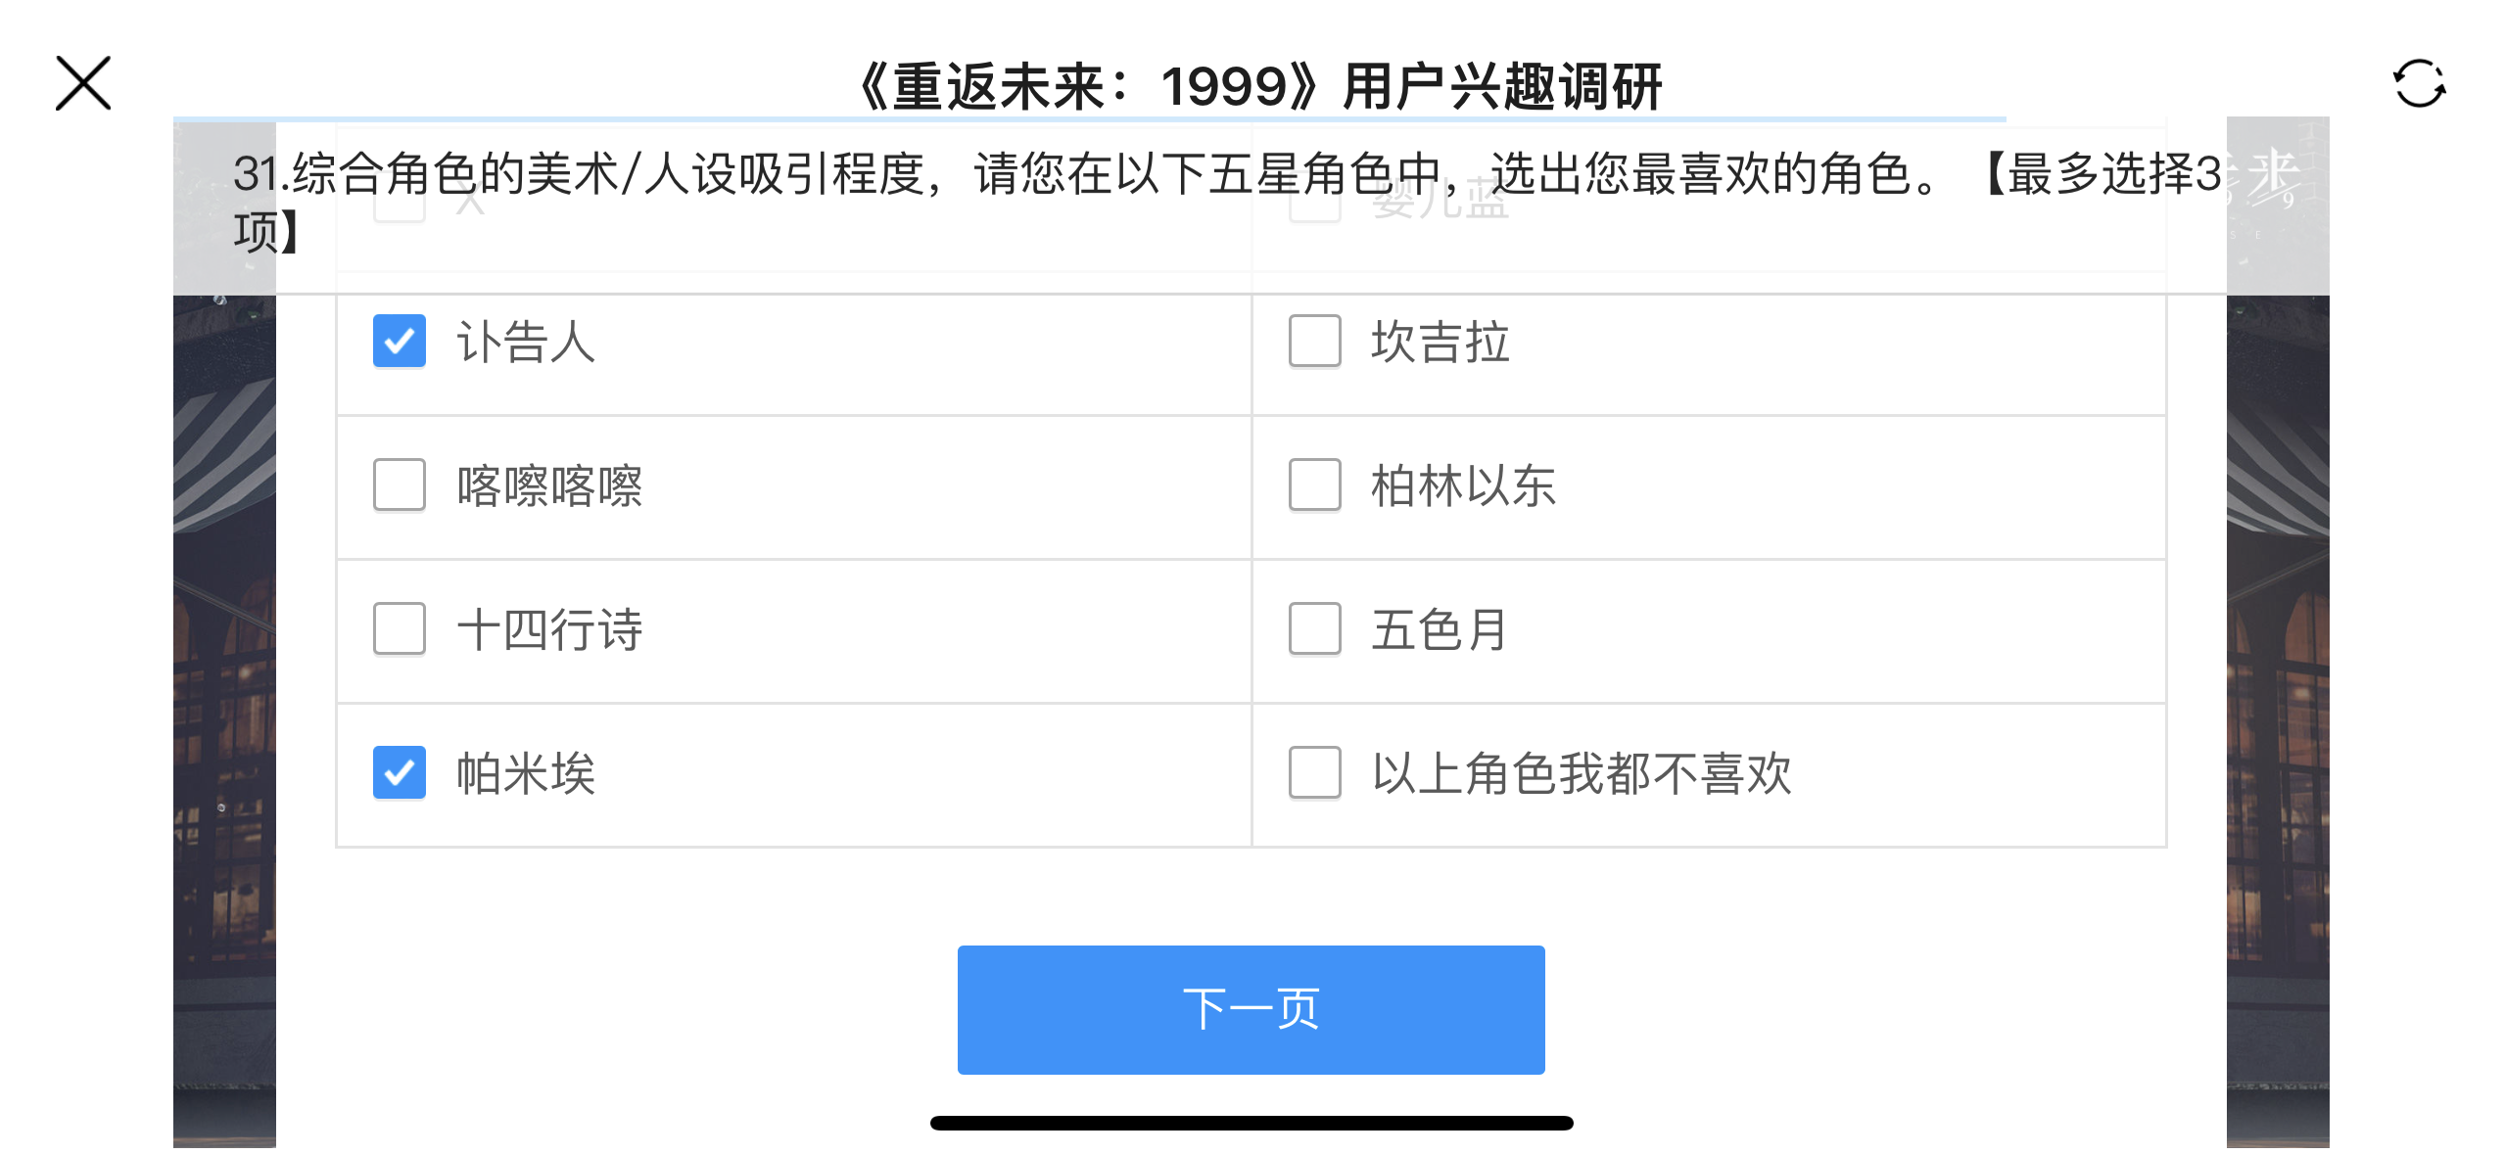Viewport: 2503px width, 1154px height.
Task: Close the survey with the X icon
Action: click(x=83, y=83)
